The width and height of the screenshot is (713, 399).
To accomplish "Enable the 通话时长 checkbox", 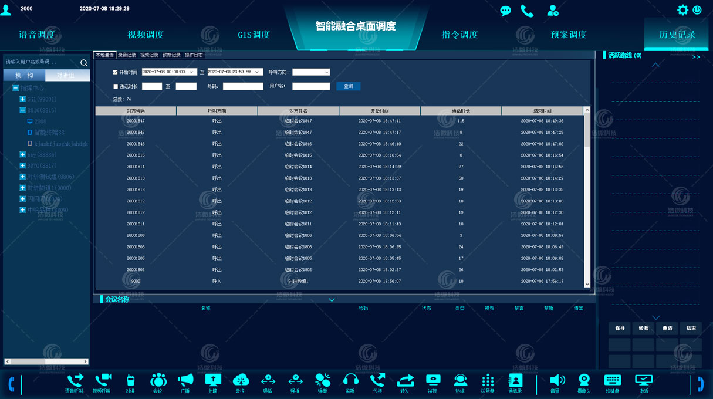I will pos(116,87).
